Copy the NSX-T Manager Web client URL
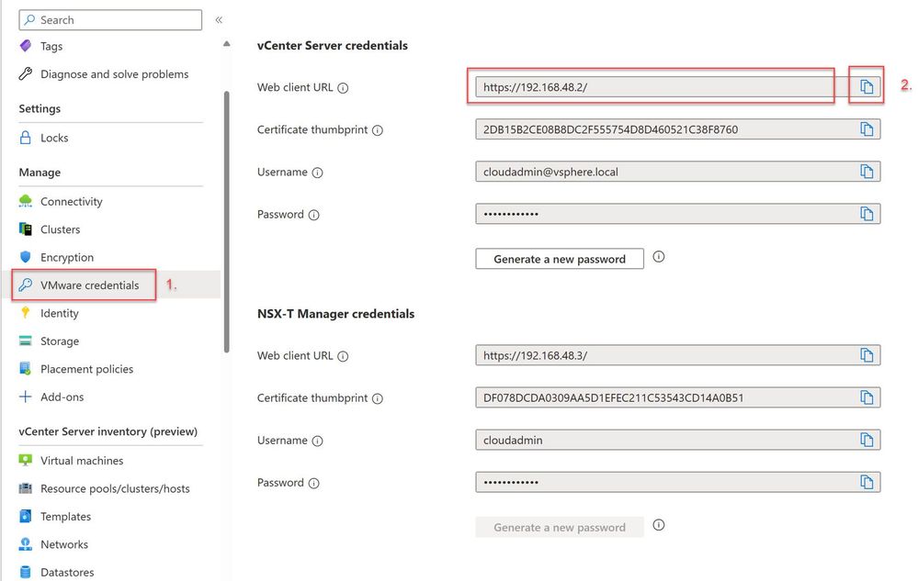 pyautogui.click(x=866, y=355)
